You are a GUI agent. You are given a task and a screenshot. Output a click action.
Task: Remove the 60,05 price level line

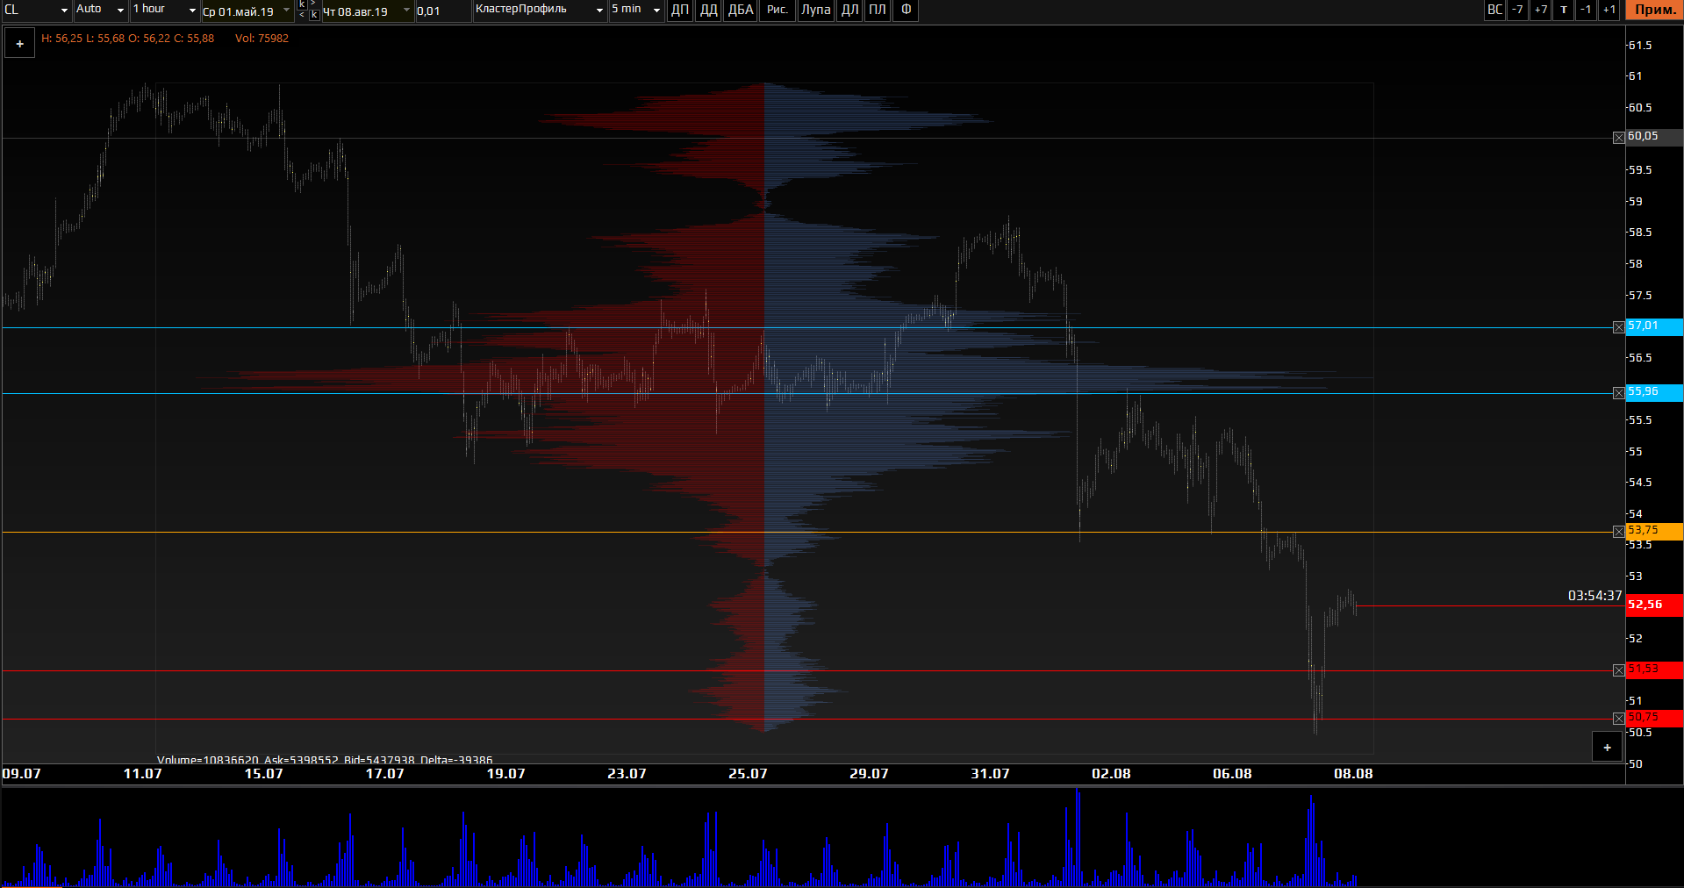[x=1619, y=138]
